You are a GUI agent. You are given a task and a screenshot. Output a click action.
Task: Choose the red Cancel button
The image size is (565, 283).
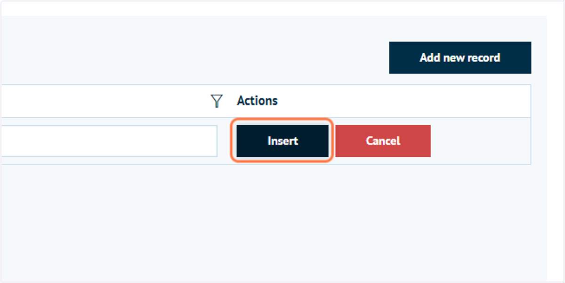(x=383, y=141)
